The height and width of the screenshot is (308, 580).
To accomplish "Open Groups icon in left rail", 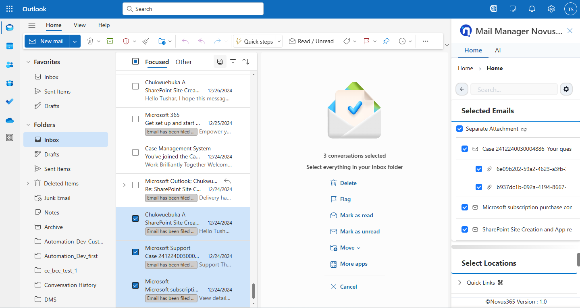I will point(10,83).
